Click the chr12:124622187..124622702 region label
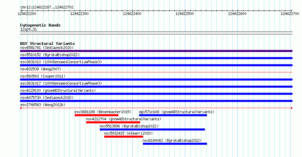 coord(47,7)
